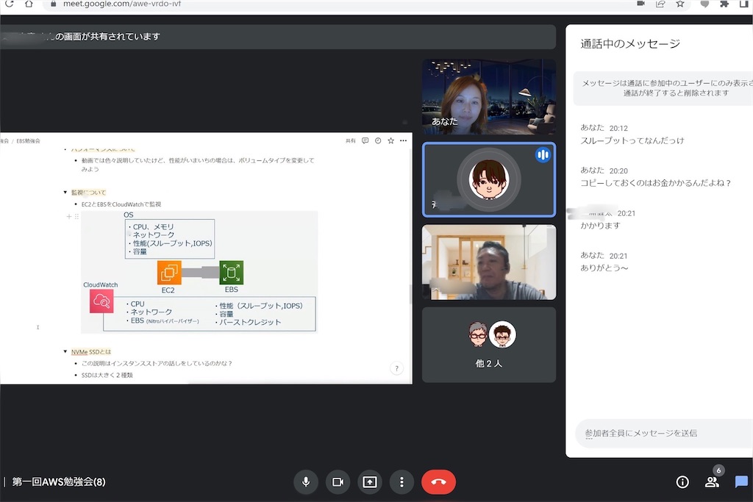753x502 pixels.
Task: Mute the microphone in the call bar
Action: 306,481
